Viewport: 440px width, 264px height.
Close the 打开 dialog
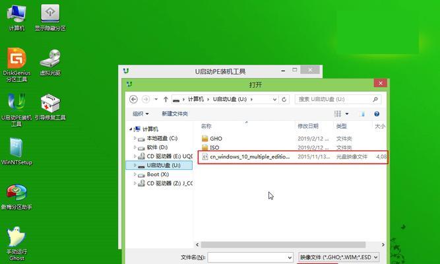pyautogui.click(x=381, y=83)
